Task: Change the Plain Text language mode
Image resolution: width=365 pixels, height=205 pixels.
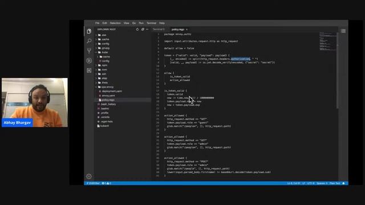Action: tap(335, 183)
